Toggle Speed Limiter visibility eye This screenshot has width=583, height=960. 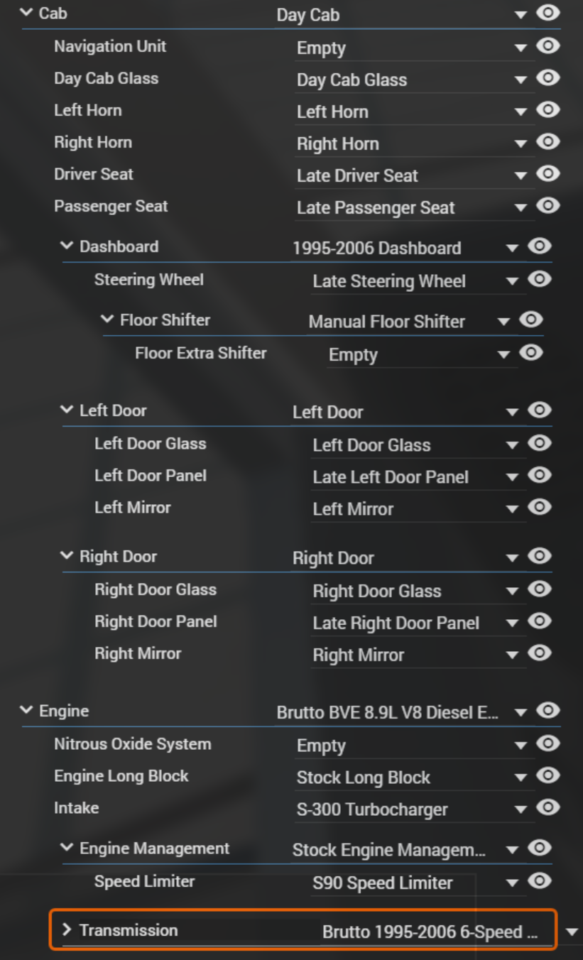(540, 881)
